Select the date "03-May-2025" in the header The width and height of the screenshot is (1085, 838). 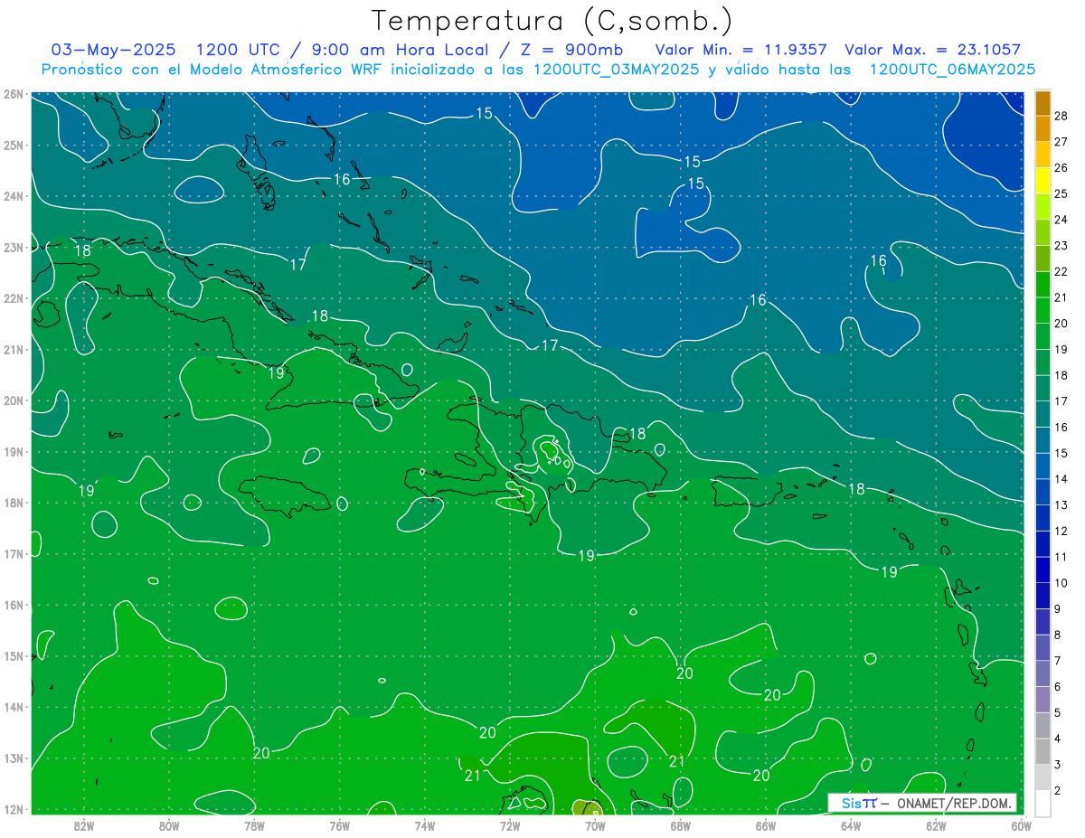point(113,50)
